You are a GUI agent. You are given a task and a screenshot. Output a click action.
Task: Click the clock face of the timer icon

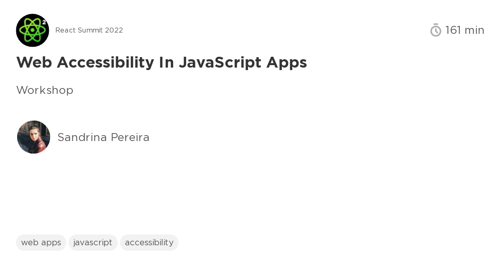435,32
